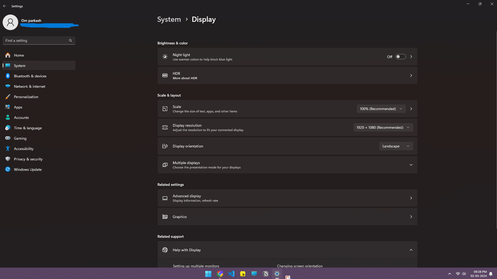
Task: Click the back arrow in Settings
Action: tap(5, 6)
